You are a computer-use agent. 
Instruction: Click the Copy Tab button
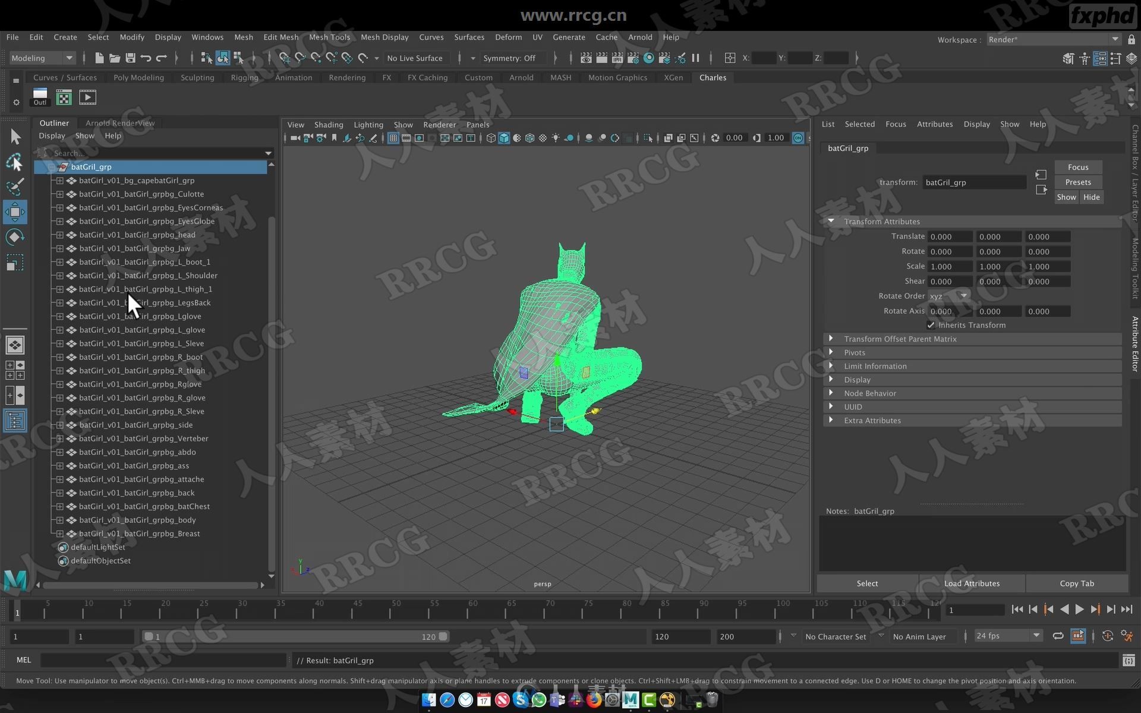tap(1077, 583)
